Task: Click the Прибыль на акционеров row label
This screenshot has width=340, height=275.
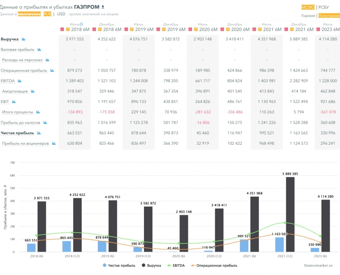Action: click(x=26, y=143)
